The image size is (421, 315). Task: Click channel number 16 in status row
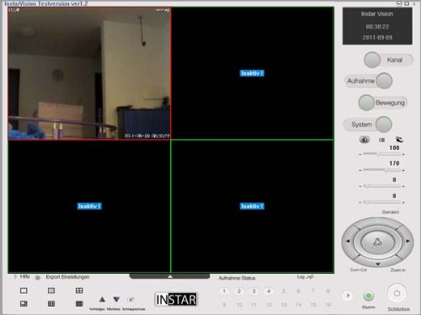(x=328, y=304)
